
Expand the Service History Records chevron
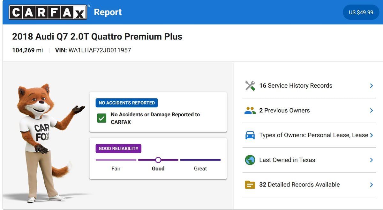(x=372, y=86)
